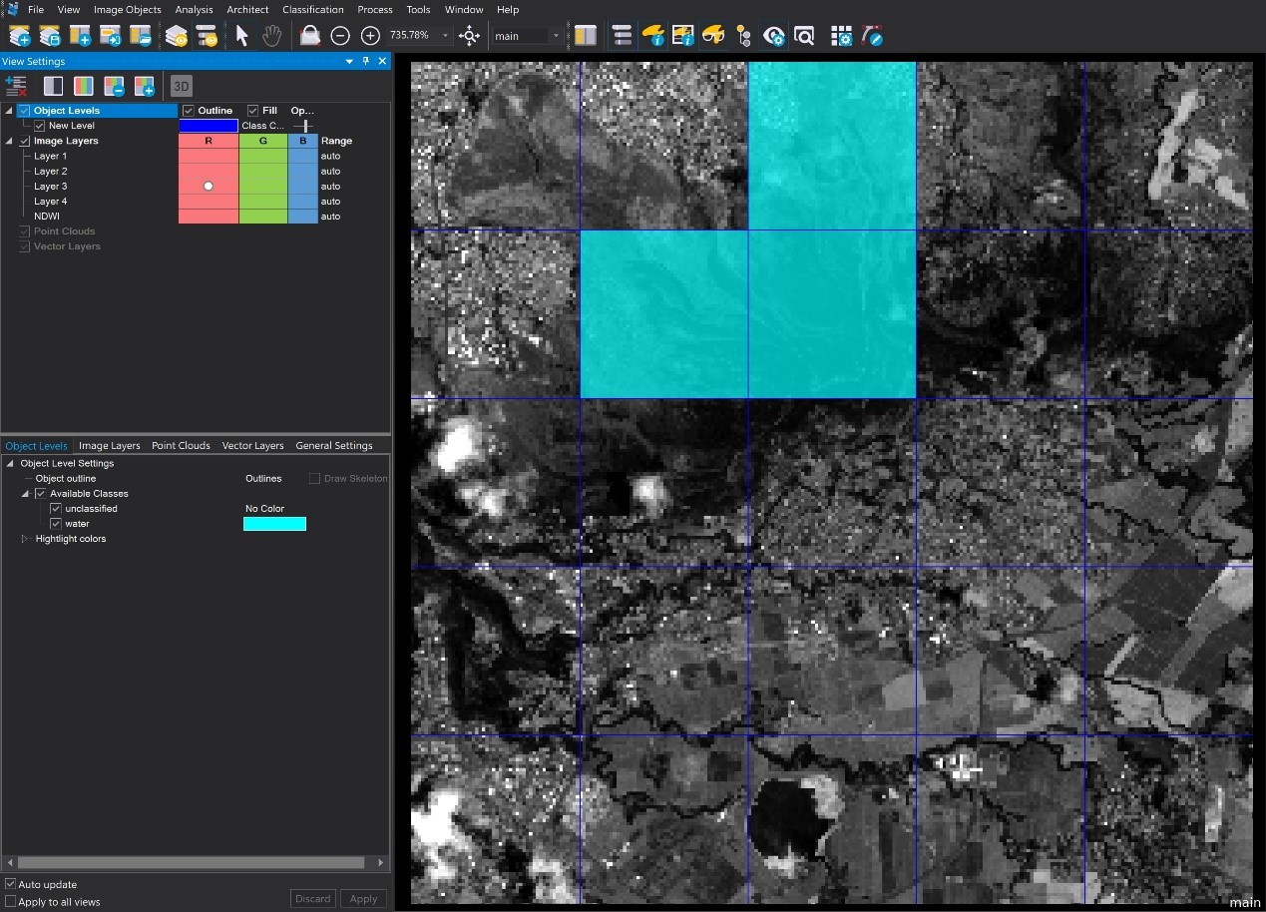Select NDWI in the image layers list
This screenshot has height=912, width=1266.
47,217
